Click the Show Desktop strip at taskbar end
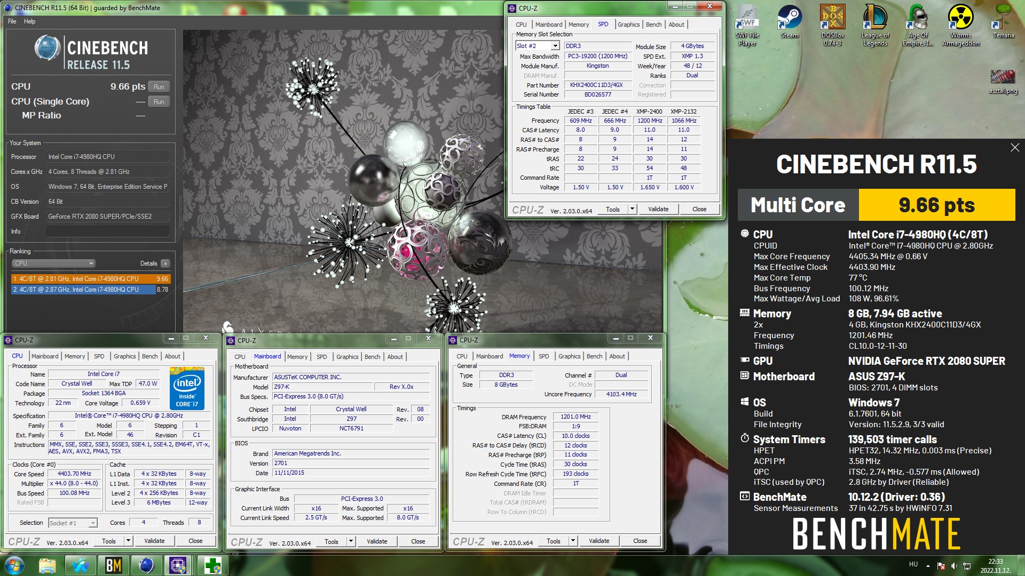 point(1021,565)
